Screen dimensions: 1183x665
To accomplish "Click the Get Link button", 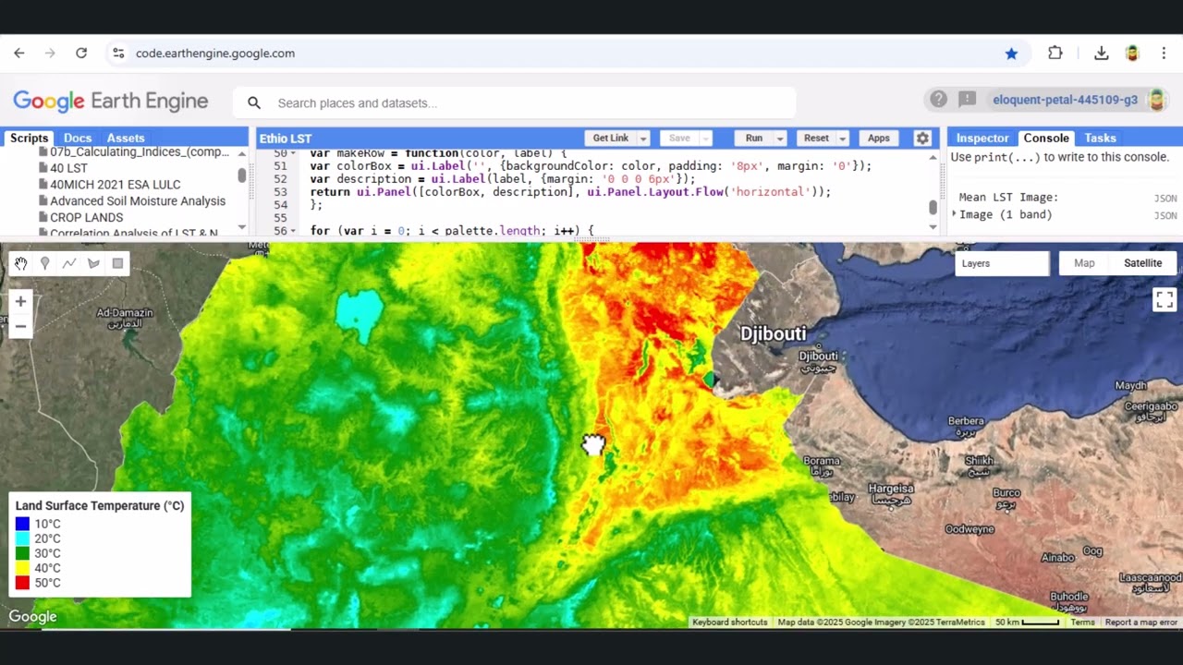I will click(610, 139).
